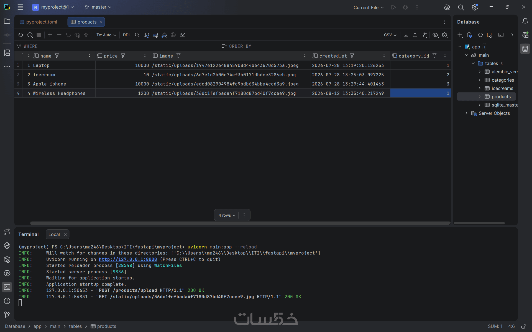Screen dimensions: 532x332
Task: Run Current File with play icon
Action: pos(393,7)
